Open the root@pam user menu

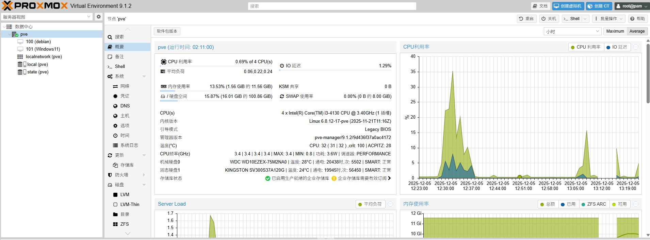point(632,6)
